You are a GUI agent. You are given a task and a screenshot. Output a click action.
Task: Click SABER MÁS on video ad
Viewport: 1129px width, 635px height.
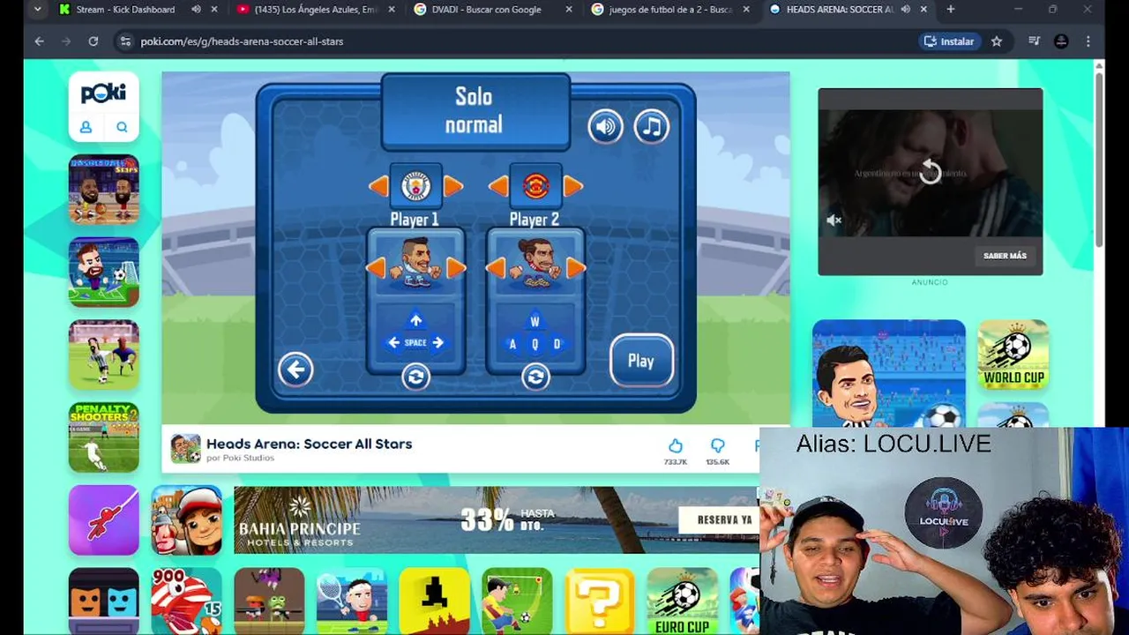tap(1005, 256)
